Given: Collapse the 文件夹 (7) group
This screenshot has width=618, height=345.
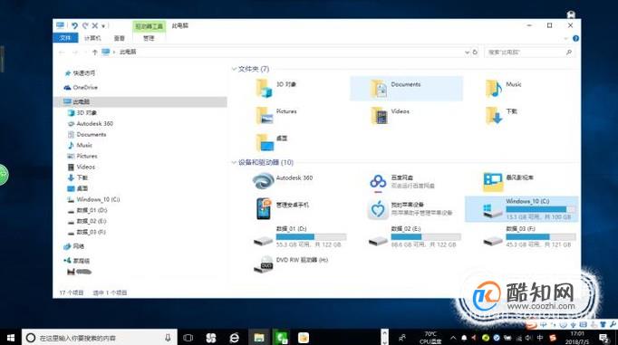Looking at the screenshot, I should (234, 69).
